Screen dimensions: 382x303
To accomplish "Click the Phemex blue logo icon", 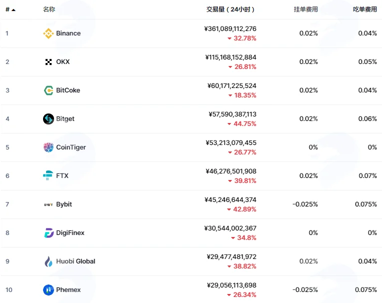I will point(49,290).
